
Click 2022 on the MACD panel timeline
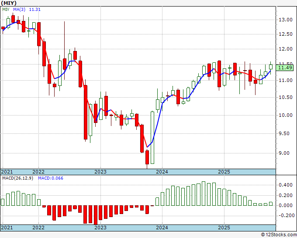coord(38,228)
